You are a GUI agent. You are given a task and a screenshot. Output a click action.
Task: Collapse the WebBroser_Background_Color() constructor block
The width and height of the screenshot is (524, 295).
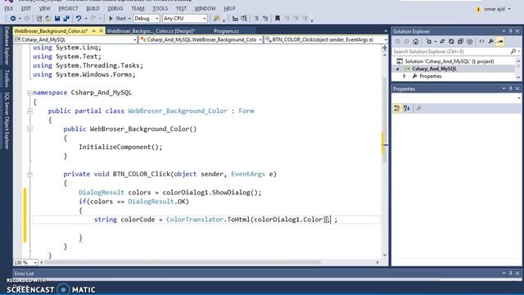29,129
